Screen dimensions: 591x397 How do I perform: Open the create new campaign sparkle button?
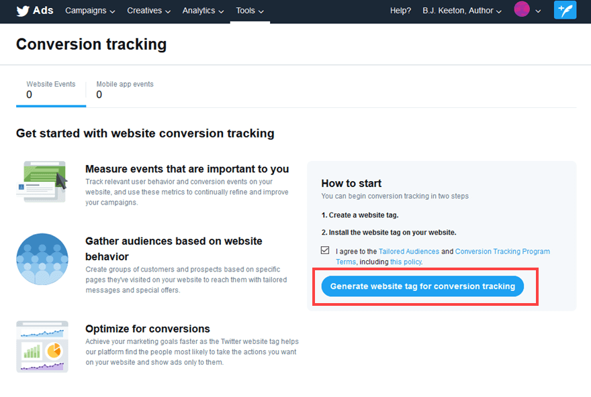pos(565,10)
